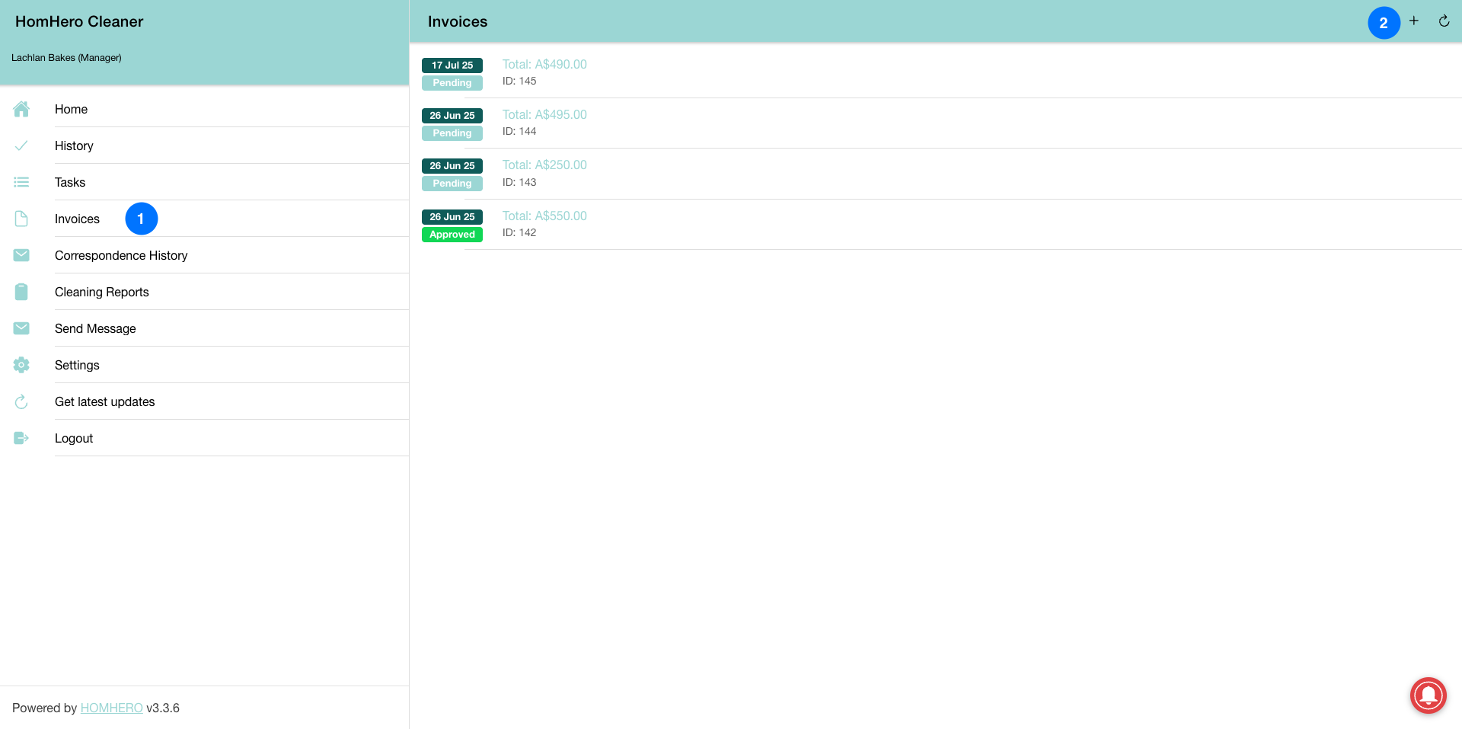Click the clipboard icon beside Cleaning Reports

click(21, 292)
